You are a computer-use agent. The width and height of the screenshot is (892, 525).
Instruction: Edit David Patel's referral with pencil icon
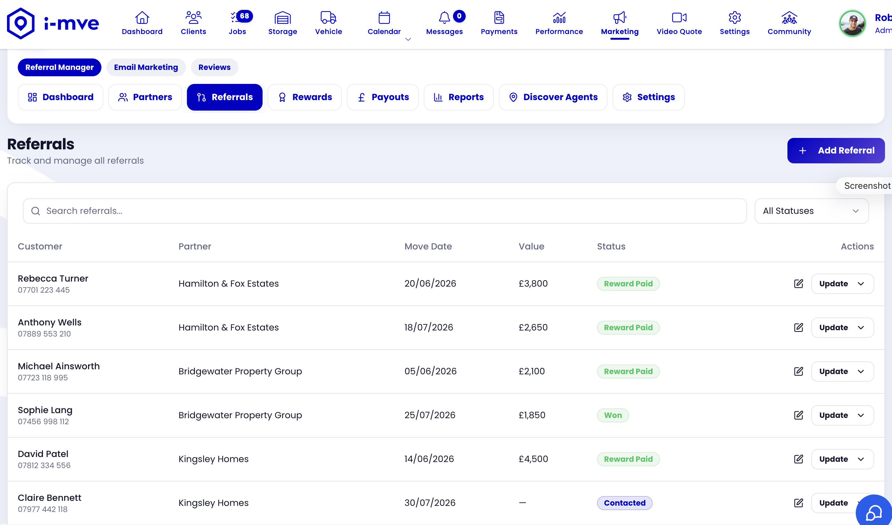click(x=799, y=459)
